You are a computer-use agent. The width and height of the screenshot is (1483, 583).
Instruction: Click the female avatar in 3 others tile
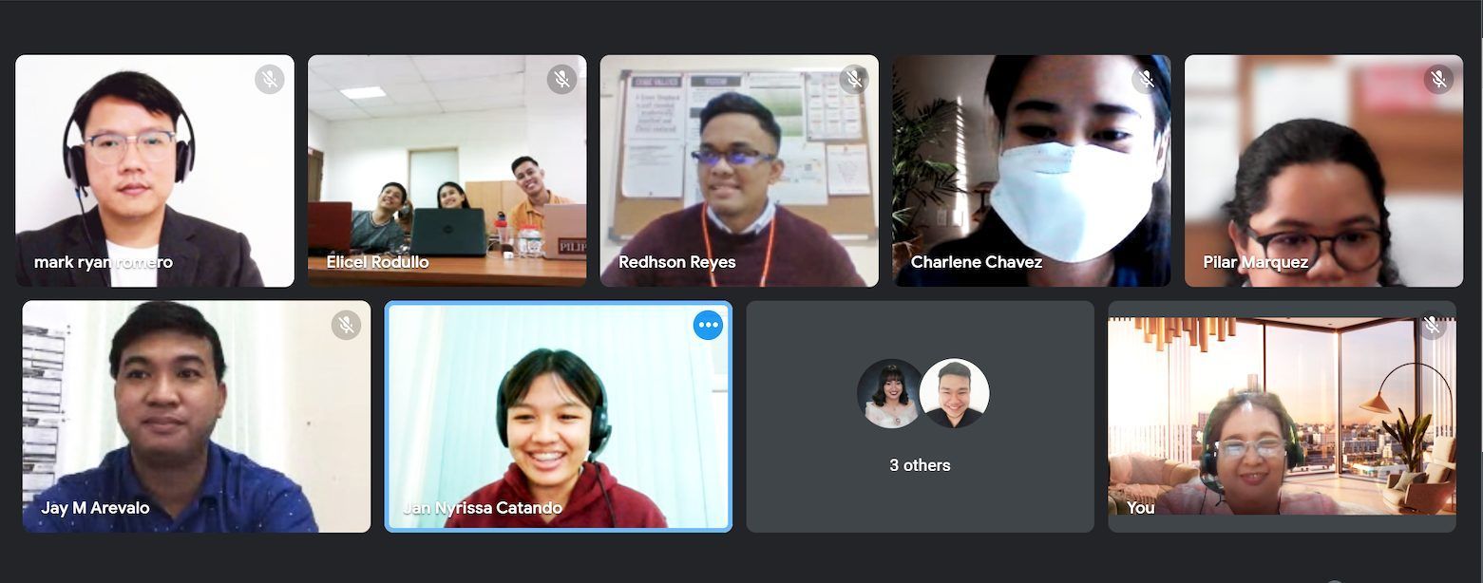(x=890, y=393)
